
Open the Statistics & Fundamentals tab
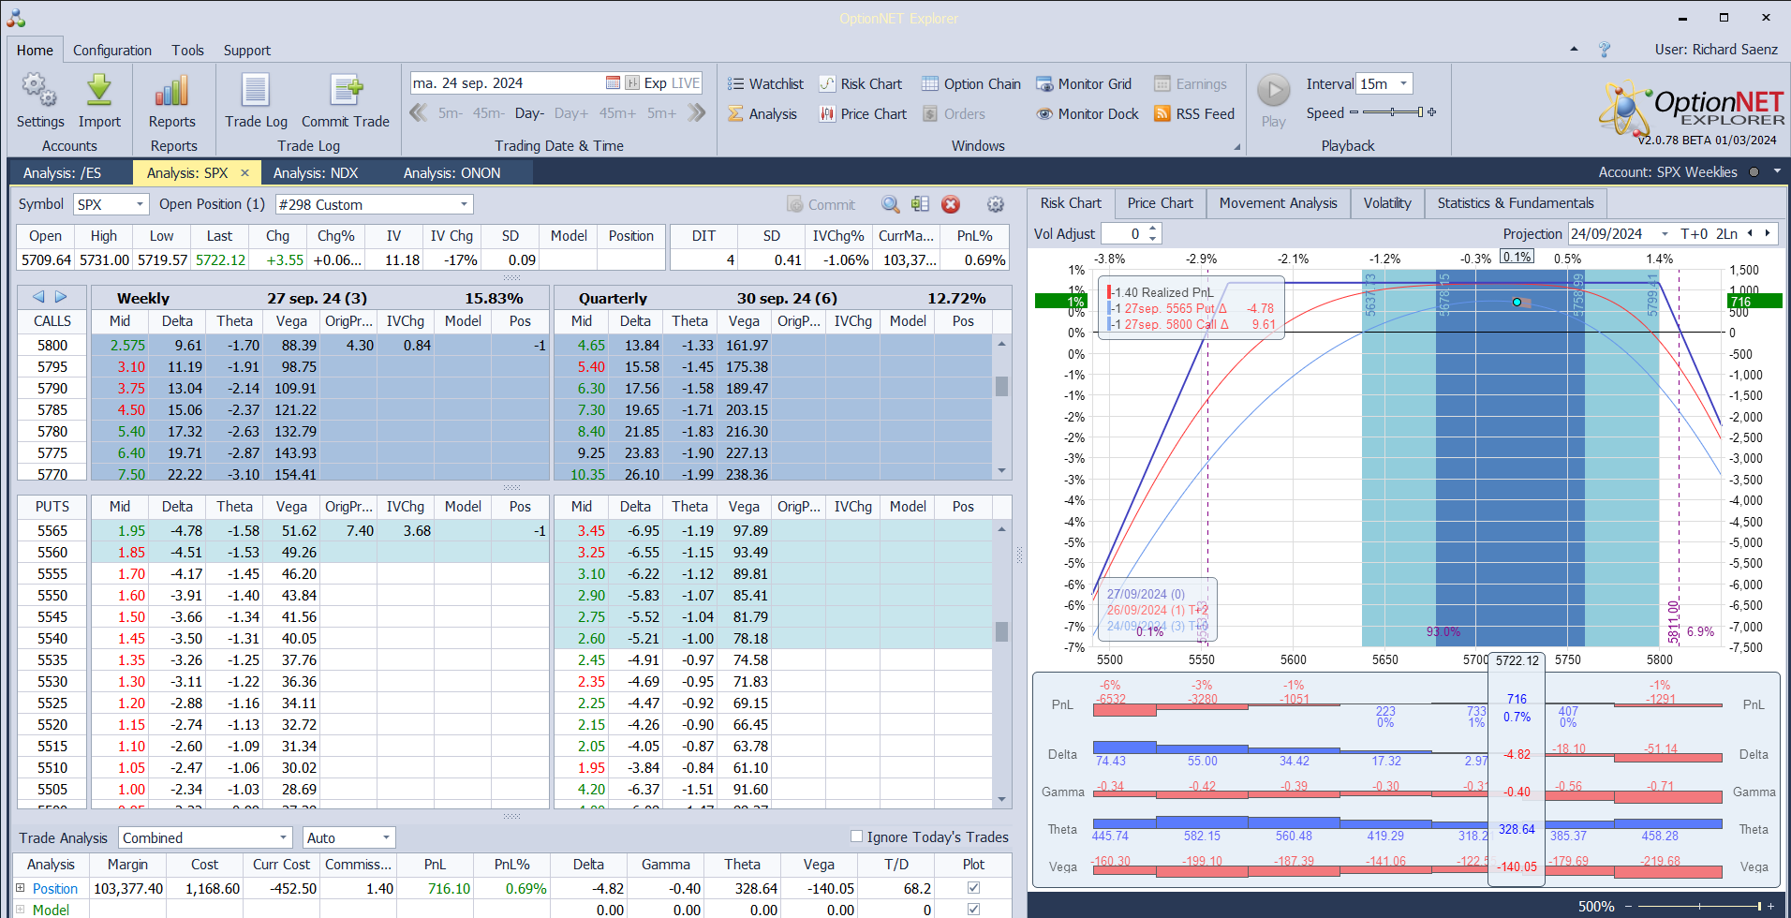click(1516, 203)
